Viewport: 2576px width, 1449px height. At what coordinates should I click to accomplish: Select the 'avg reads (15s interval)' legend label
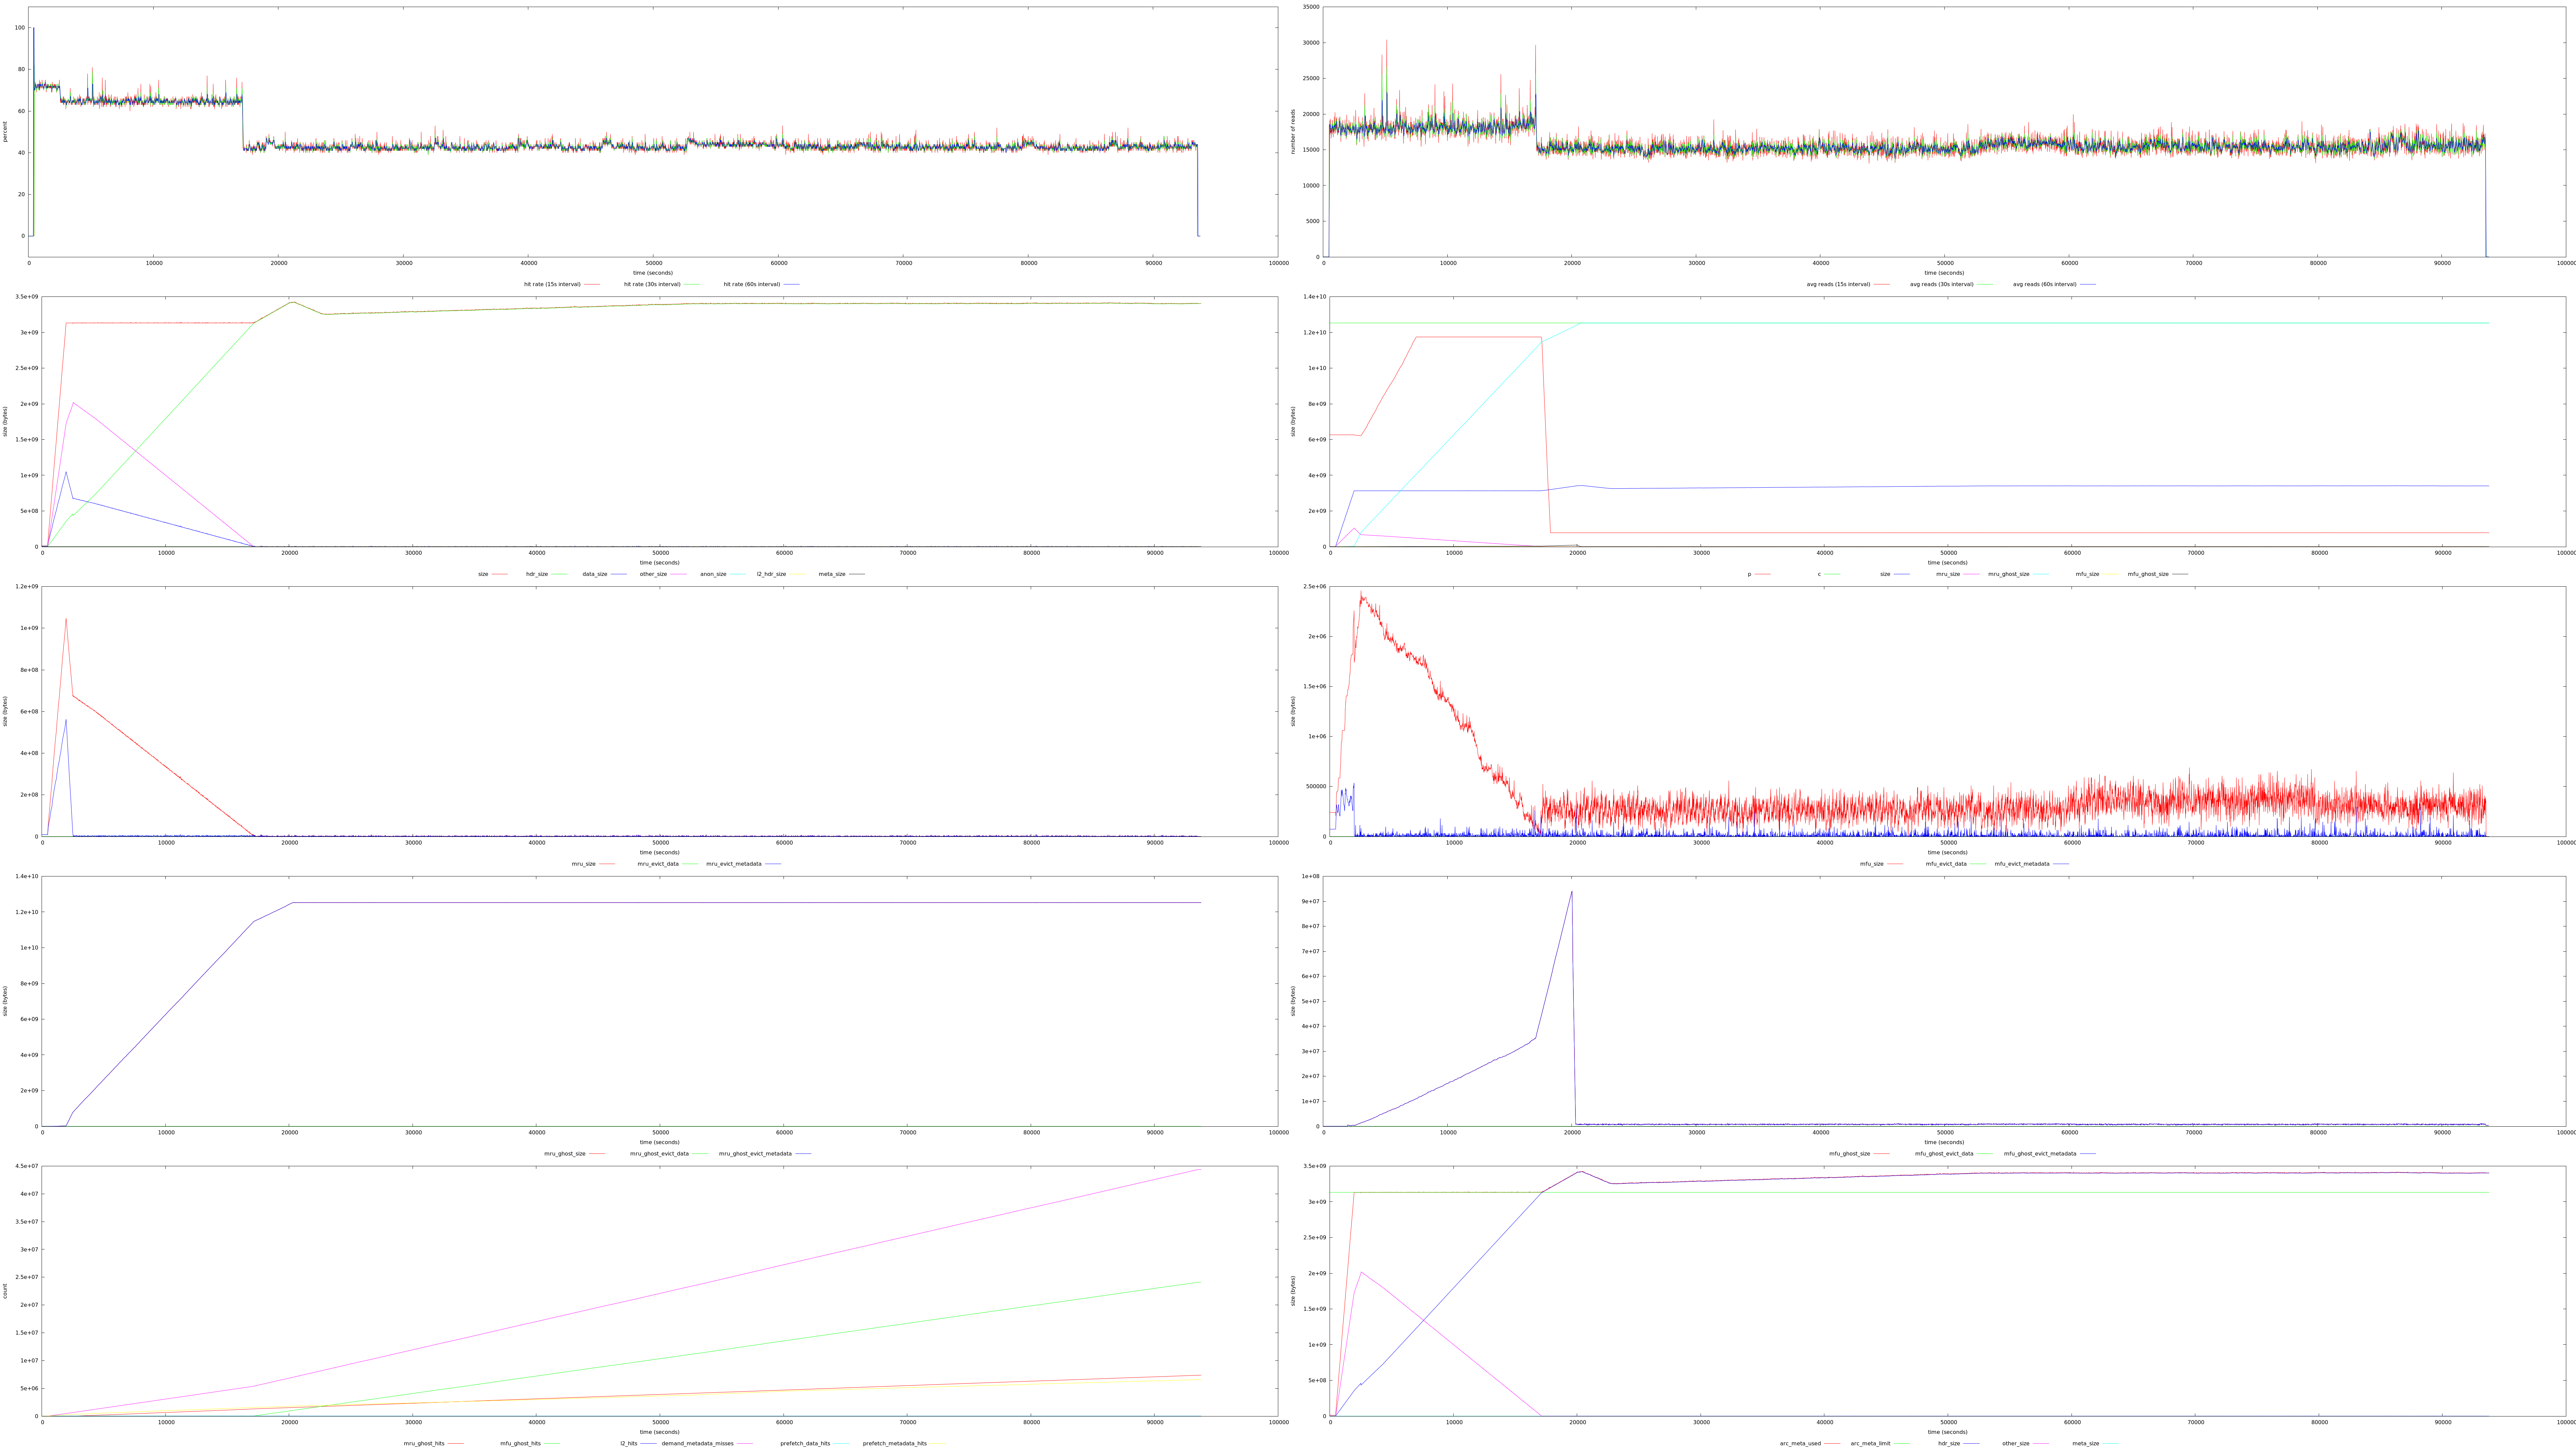[x=1838, y=284]
